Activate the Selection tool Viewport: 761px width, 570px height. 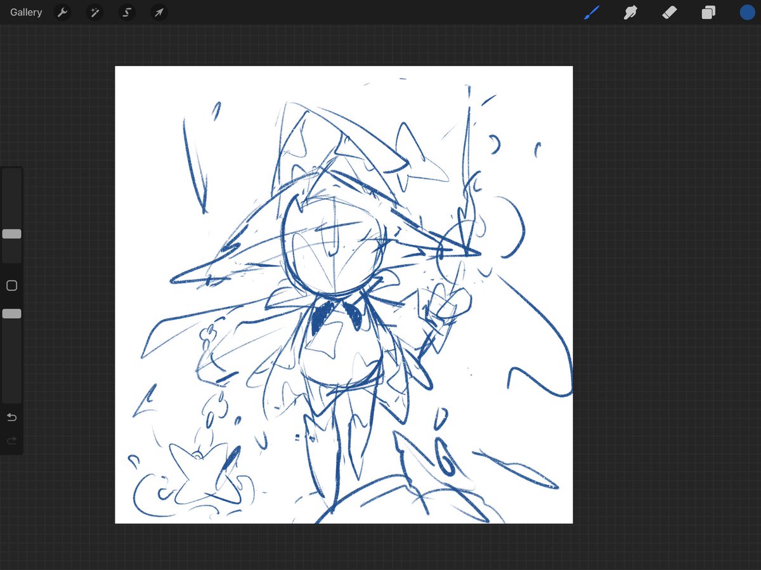tap(127, 12)
